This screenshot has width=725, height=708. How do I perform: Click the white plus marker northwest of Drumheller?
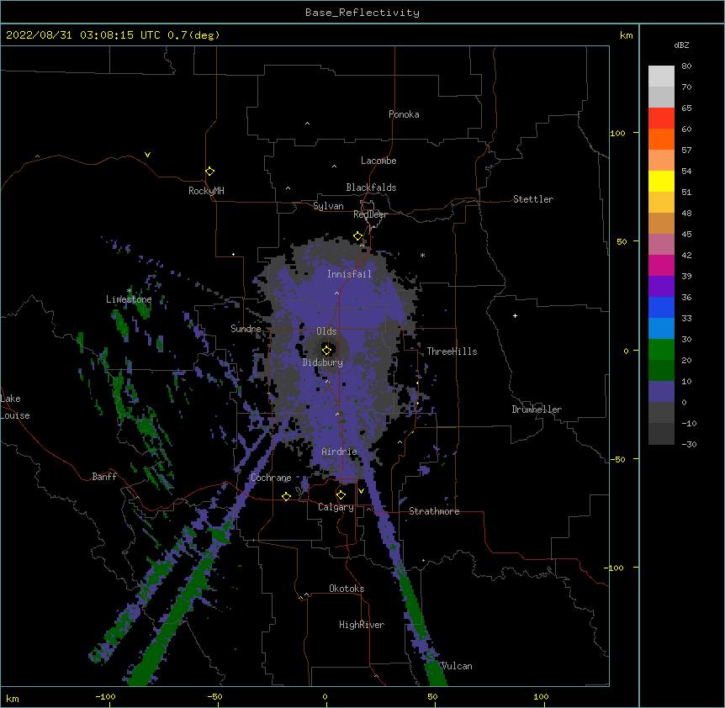pos(515,315)
